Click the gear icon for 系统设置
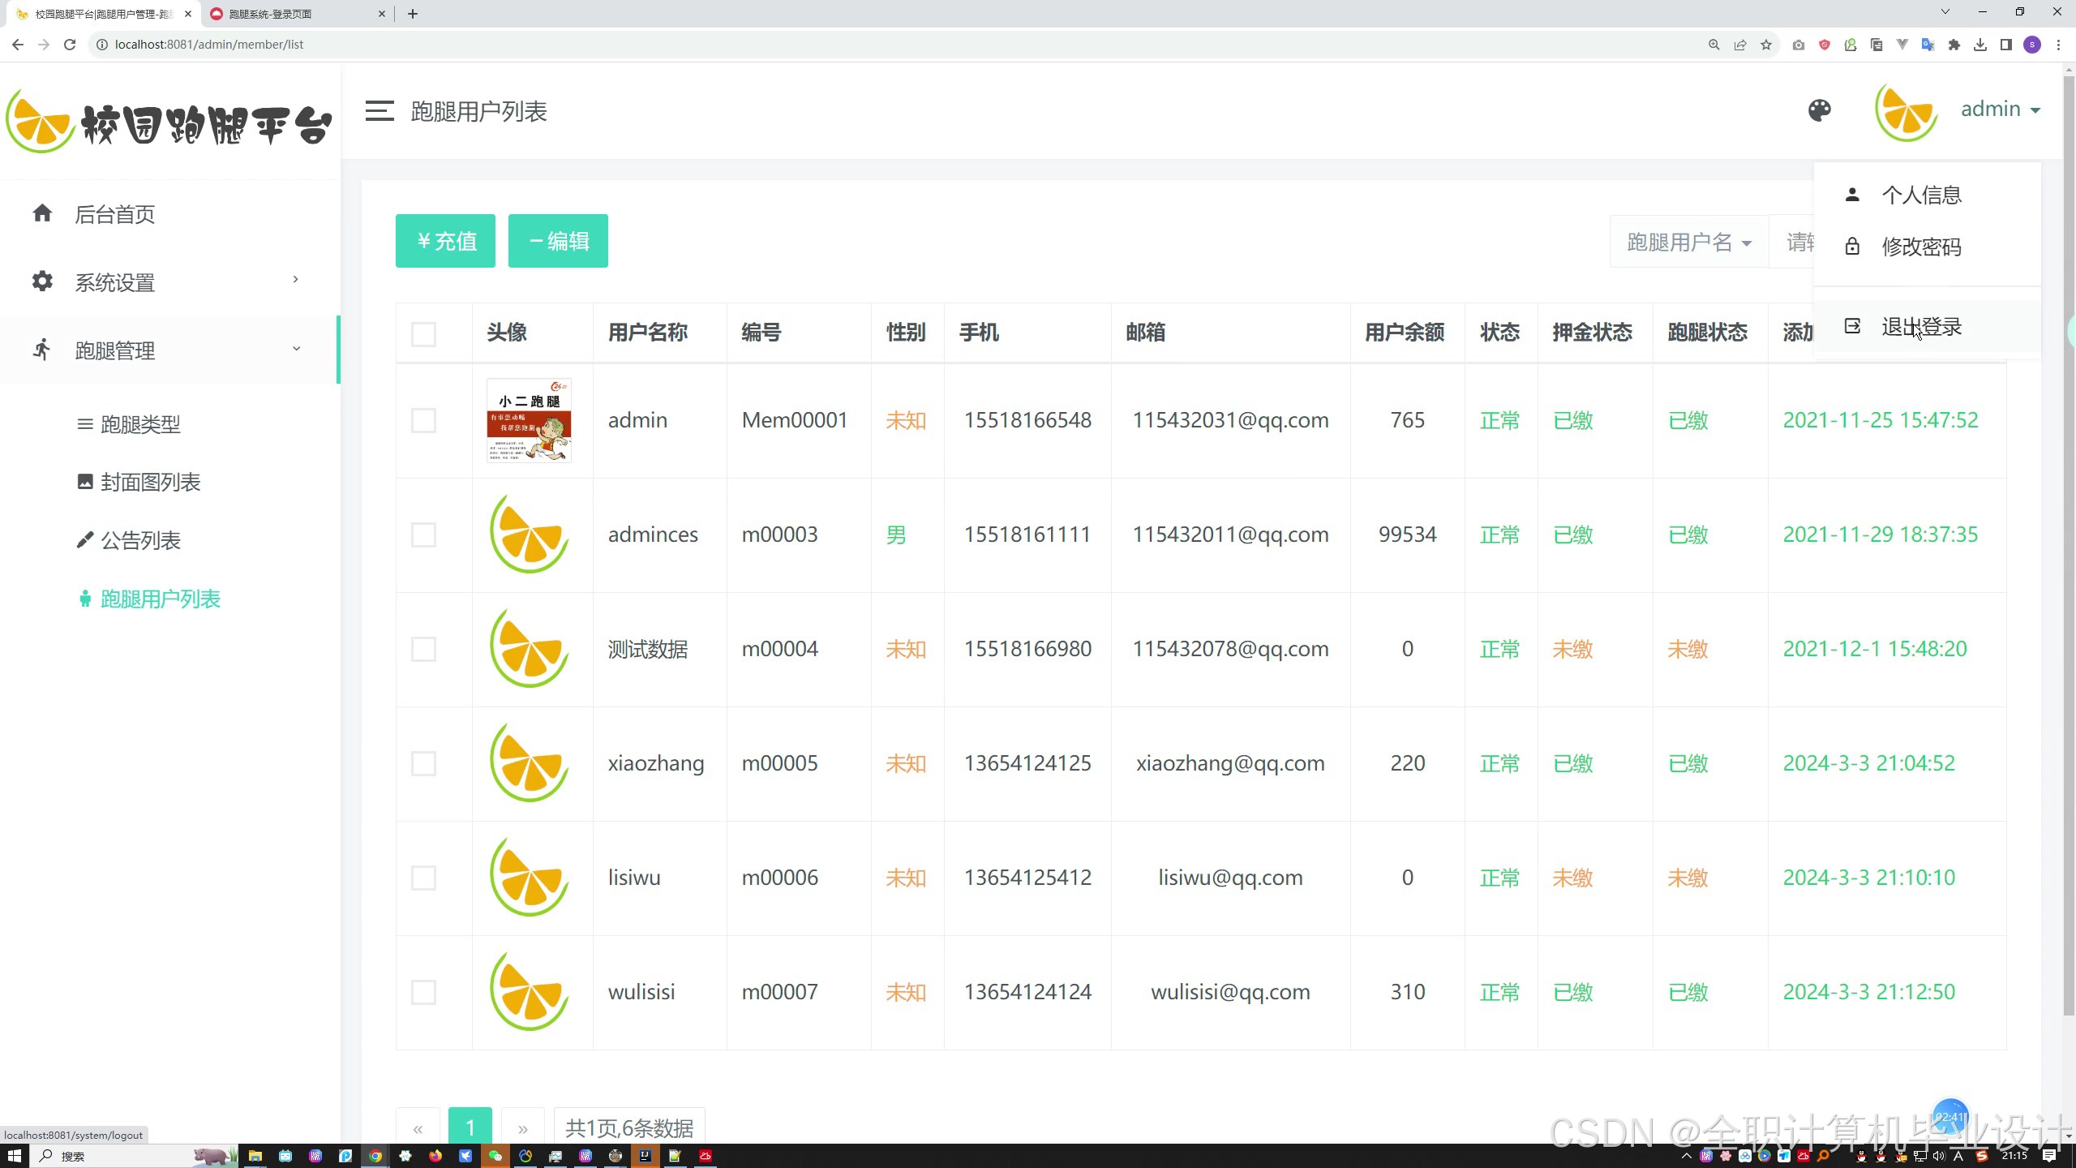The image size is (2076, 1168). (x=42, y=281)
